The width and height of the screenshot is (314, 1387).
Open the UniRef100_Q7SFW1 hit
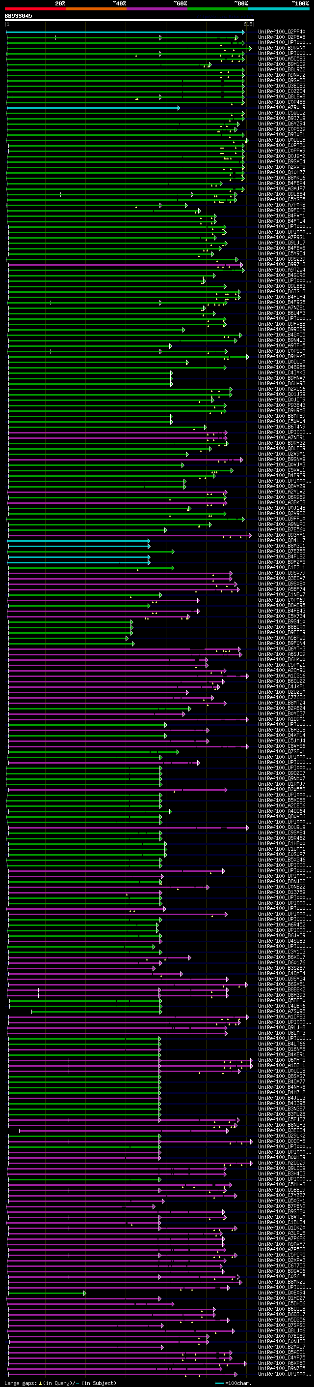(x=282, y=751)
